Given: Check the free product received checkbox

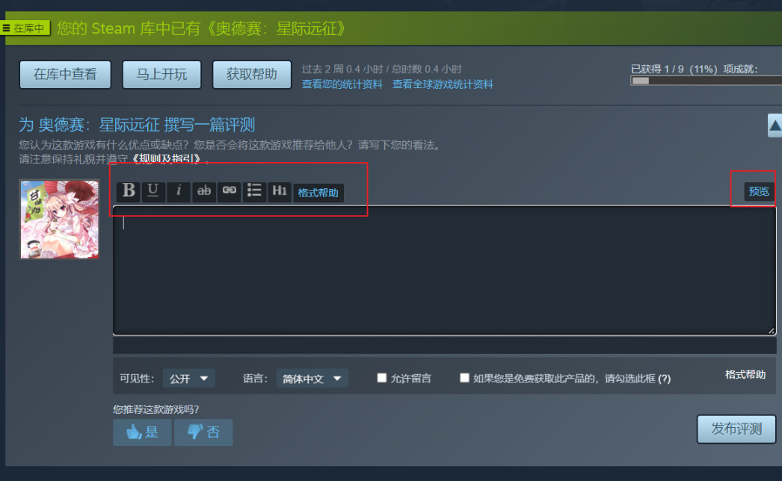Looking at the screenshot, I should [464, 378].
